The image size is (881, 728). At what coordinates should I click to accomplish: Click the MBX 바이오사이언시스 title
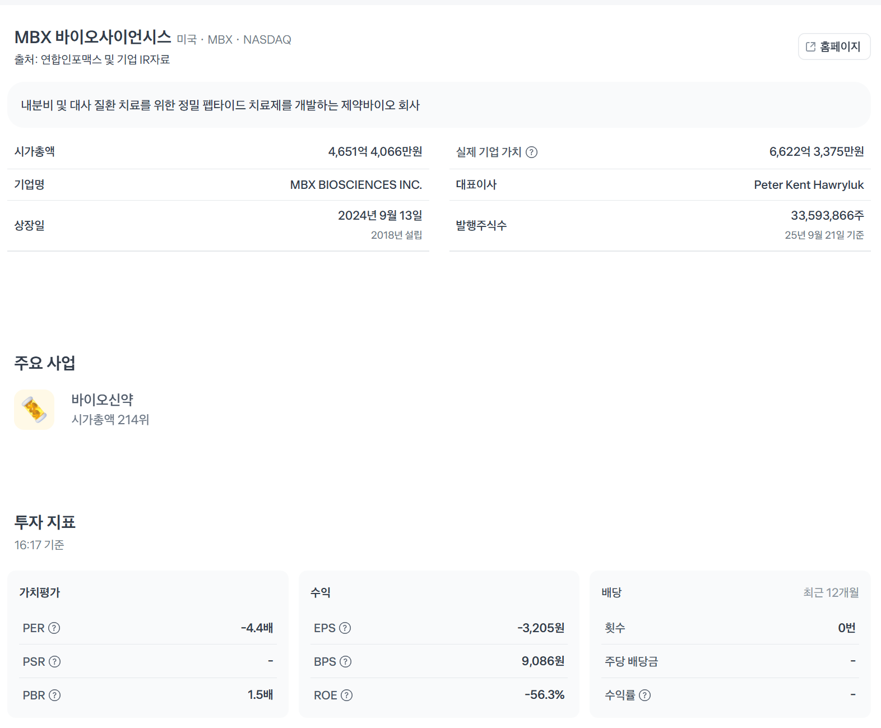click(x=92, y=37)
